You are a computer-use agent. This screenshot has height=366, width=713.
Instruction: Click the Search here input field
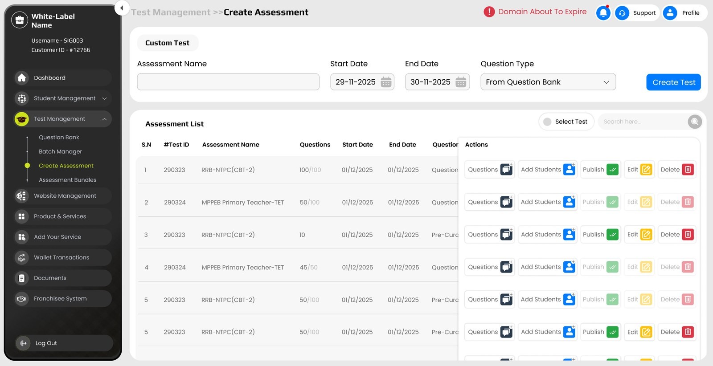click(643, 122)
